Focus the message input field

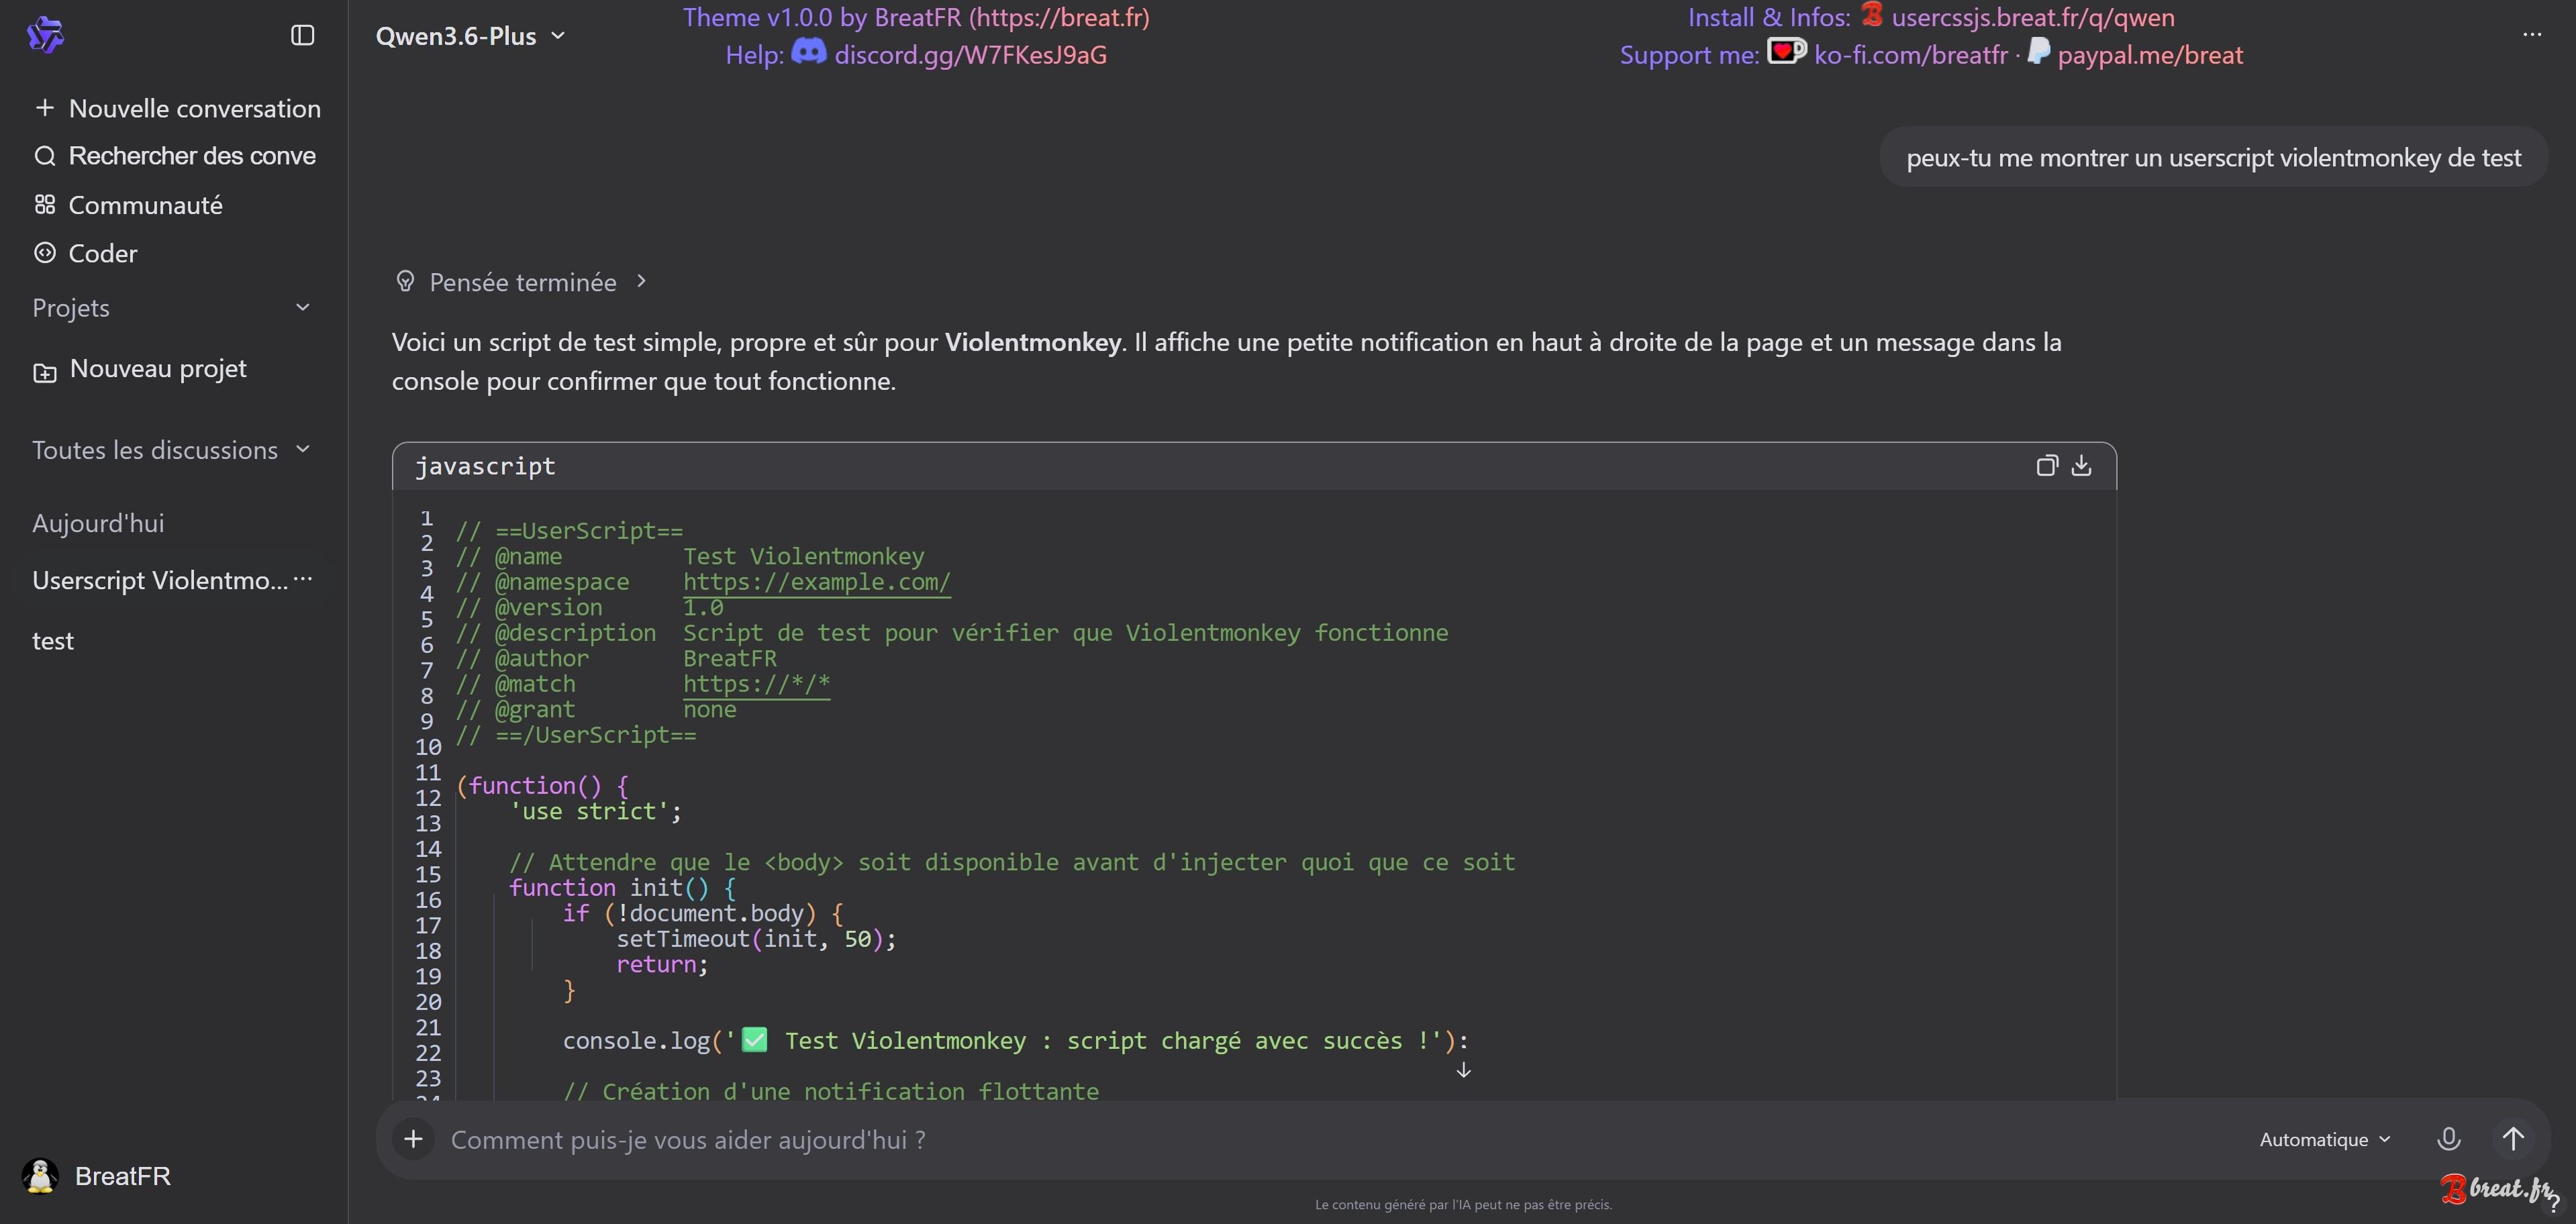click(x=1340, y=1140)
